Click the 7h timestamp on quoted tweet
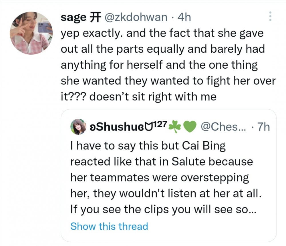The height and width of the screenshot is (246, 286). [263, 127]
